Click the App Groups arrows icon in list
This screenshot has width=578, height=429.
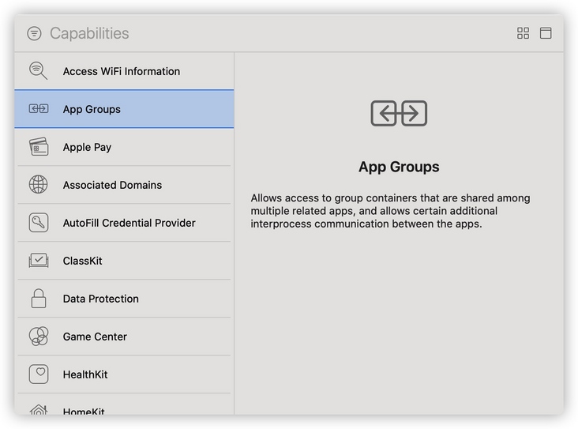(x=39, y=109)
